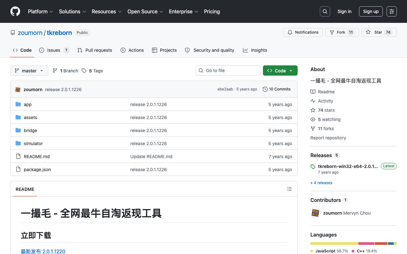Screen dimensions: 407x254
Task: Click the package.json file icon
Action: [18, 170]
